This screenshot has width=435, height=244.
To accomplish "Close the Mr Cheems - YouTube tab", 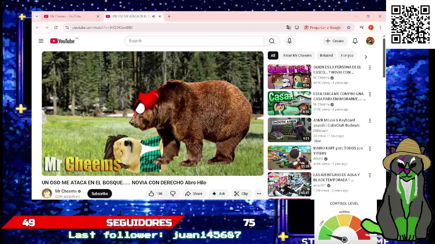I will [98, 16].
